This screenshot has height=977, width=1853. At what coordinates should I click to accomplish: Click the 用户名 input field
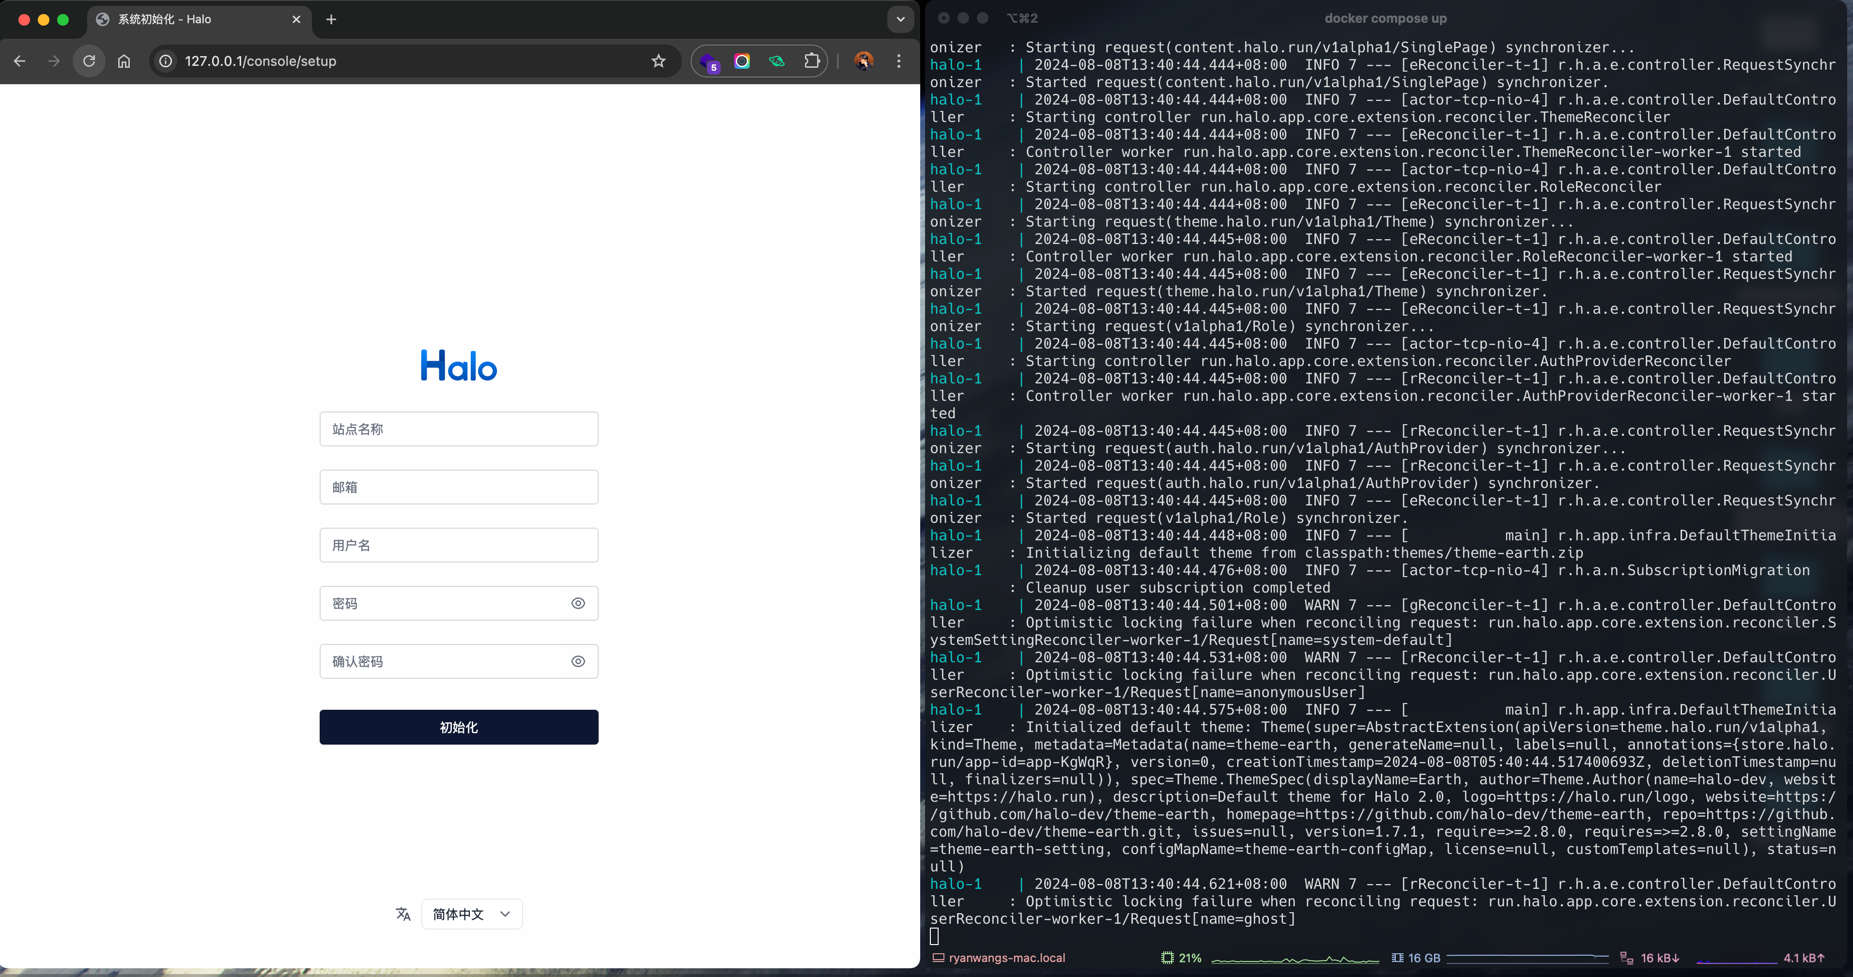click(458, 546)
